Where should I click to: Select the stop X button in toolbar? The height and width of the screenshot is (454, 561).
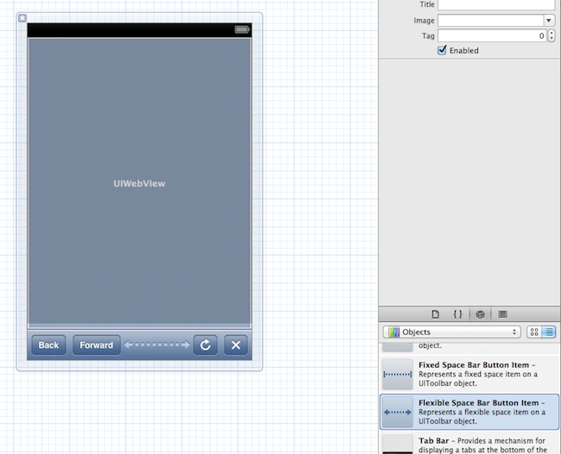click(236, 345)
